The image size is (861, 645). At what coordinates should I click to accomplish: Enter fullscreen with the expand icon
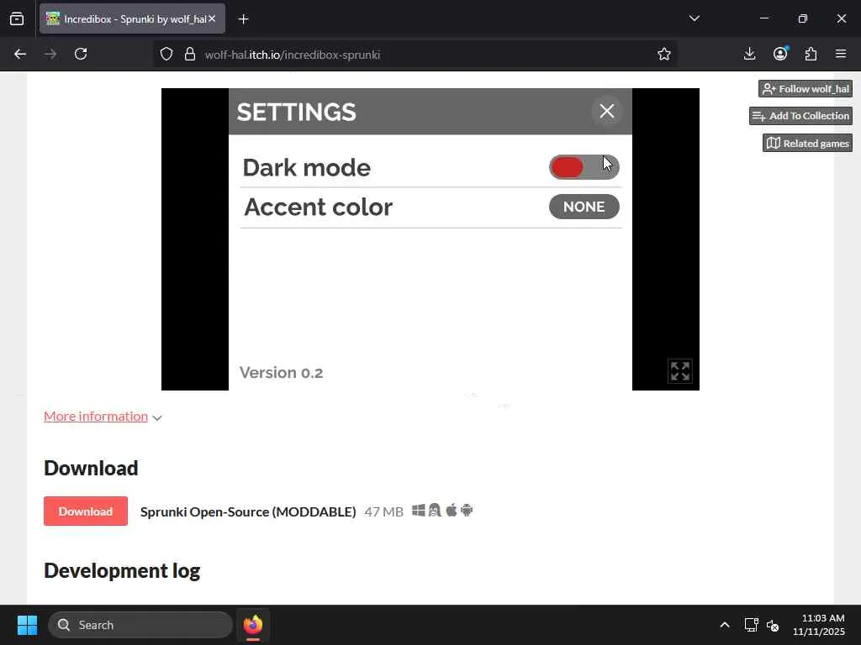point(679,371)
